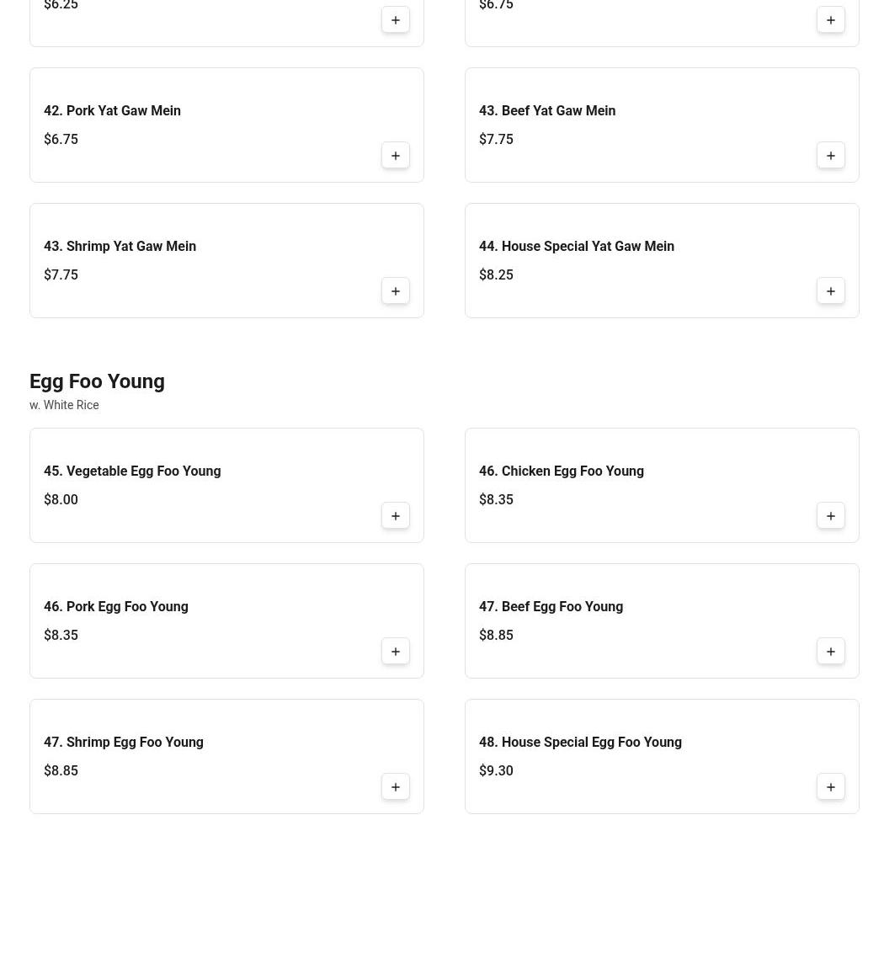Select Chicken Egg Foo Young title

pos(562,471)
